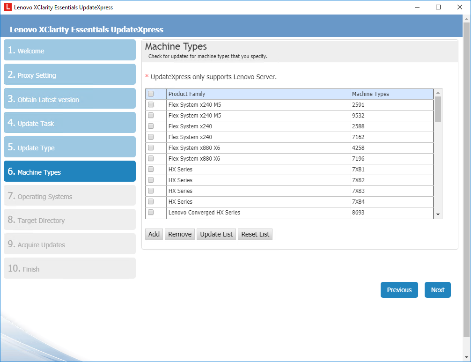Image resolution: width=471 pixels, height=362 pixels.
Task: Return to step 4 Update Task
Action: pyautogui.click(x=70, y=123)
